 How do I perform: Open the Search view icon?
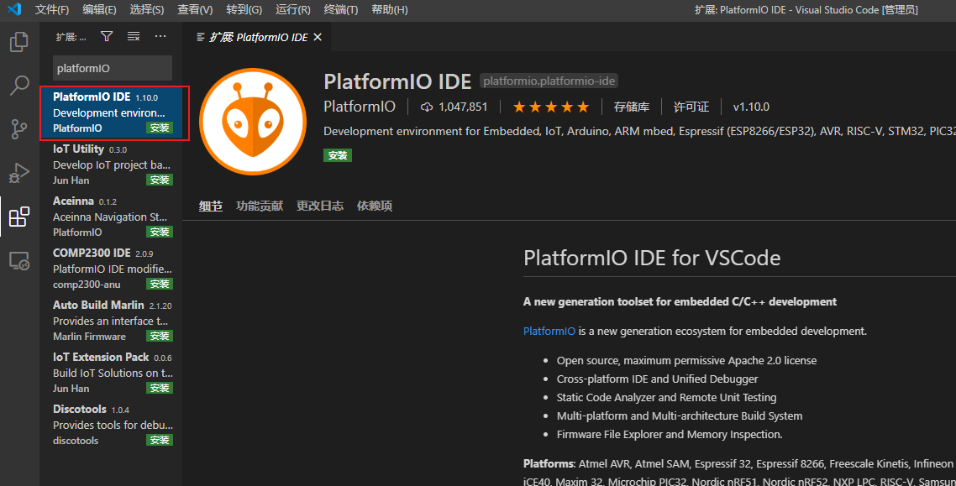coord(18,85)
